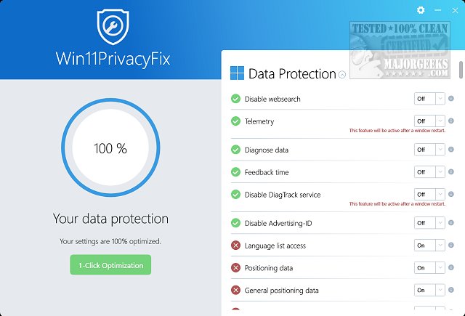465x316 pixels.
Task: Open settings via the gear icon
Action: coord(421,10)
